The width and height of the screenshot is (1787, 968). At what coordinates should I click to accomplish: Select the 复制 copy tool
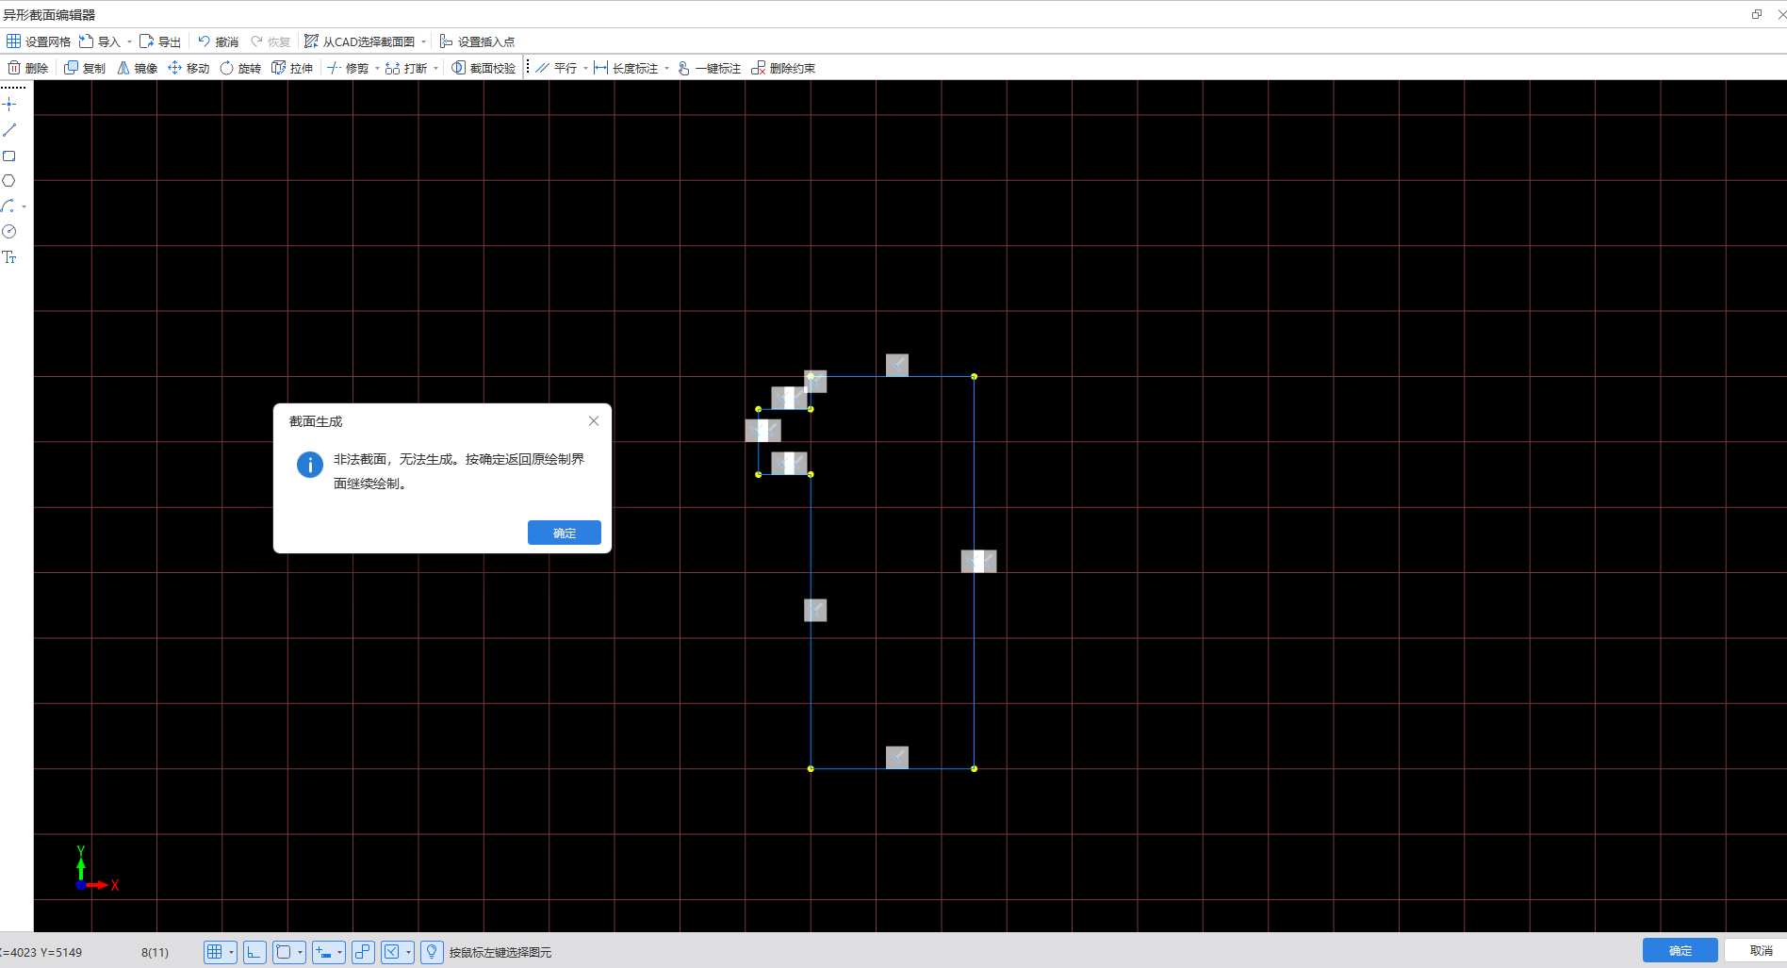[85, 68]
